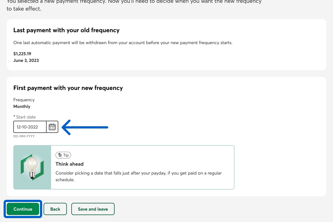Click the Start date field label
The image size is (333, 222).
pos(26,117)
